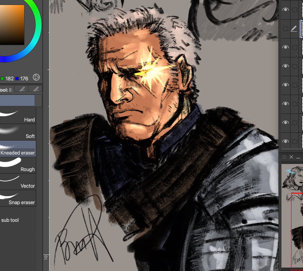Click the blue value field showing 176
303x271 pixels.
pos(24,79)
